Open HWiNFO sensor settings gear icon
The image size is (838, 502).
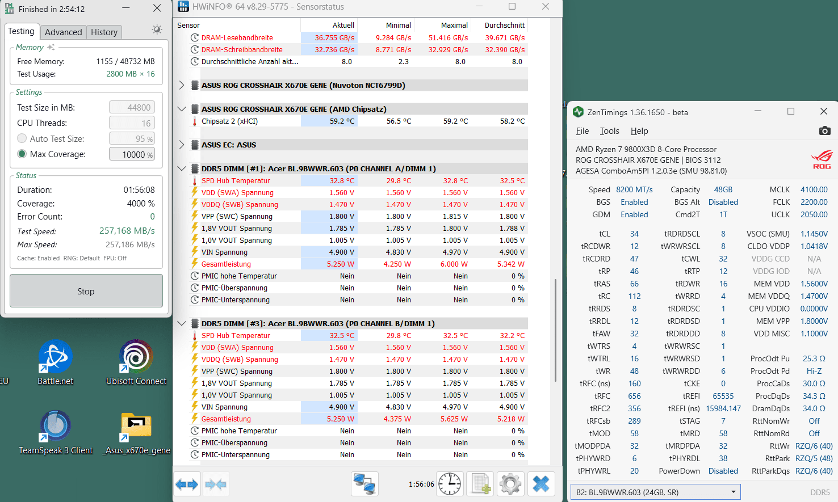[510, 484]
